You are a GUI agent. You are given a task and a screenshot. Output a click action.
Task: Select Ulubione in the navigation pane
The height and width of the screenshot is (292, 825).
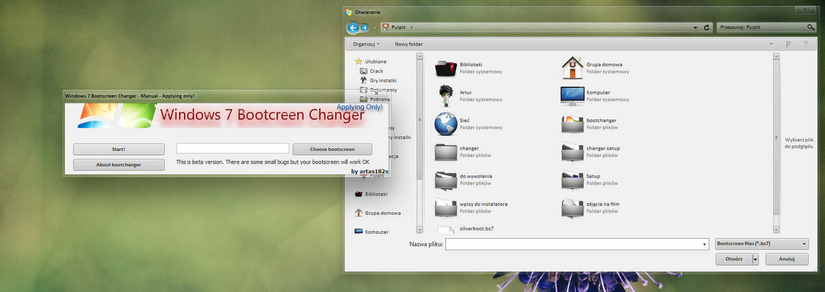(x=371, y=61)
